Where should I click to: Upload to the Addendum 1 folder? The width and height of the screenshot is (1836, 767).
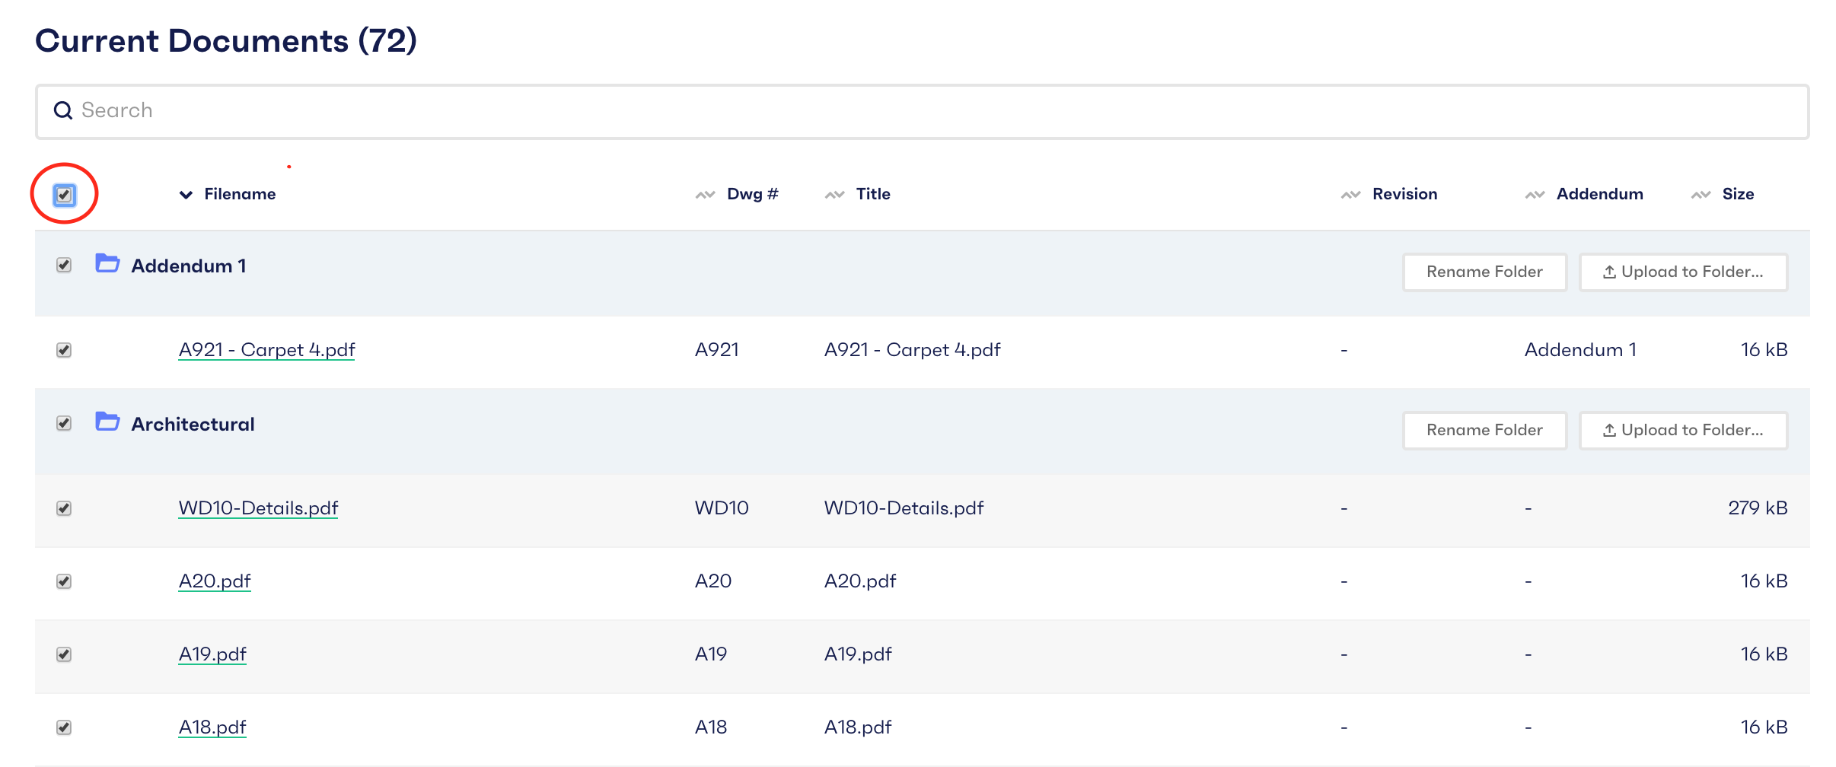[1683, 272]
